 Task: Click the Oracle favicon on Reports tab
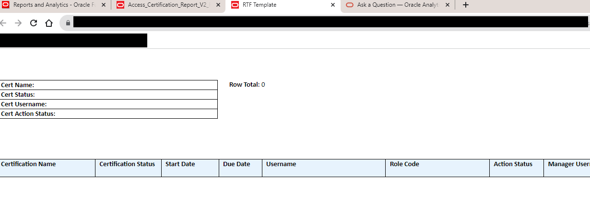[6, 5]
